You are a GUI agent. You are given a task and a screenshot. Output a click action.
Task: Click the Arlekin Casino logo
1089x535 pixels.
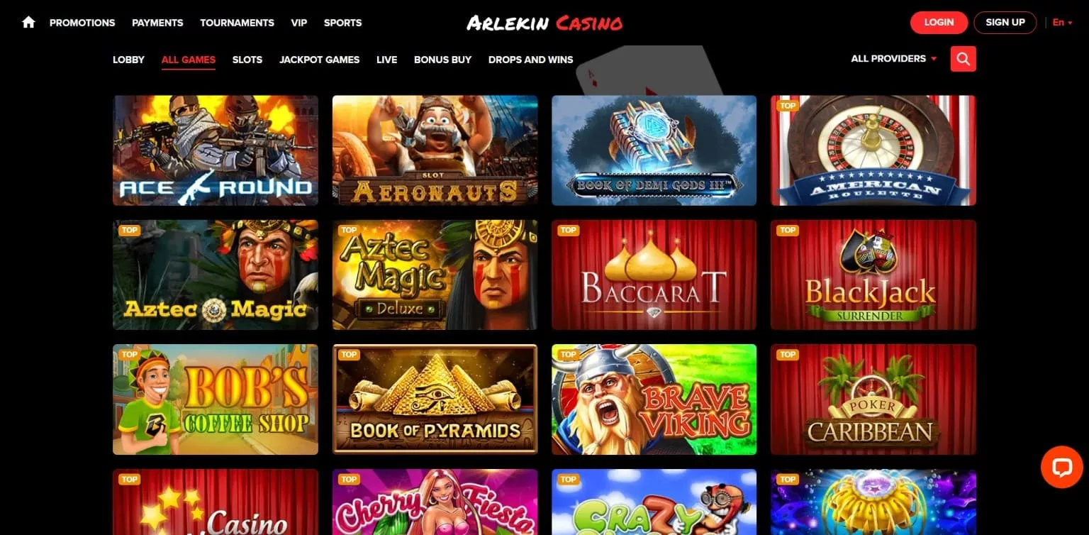[544, 23]
